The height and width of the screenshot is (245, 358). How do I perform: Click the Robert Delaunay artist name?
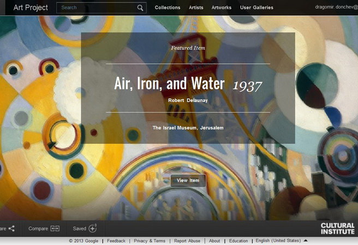188,100
